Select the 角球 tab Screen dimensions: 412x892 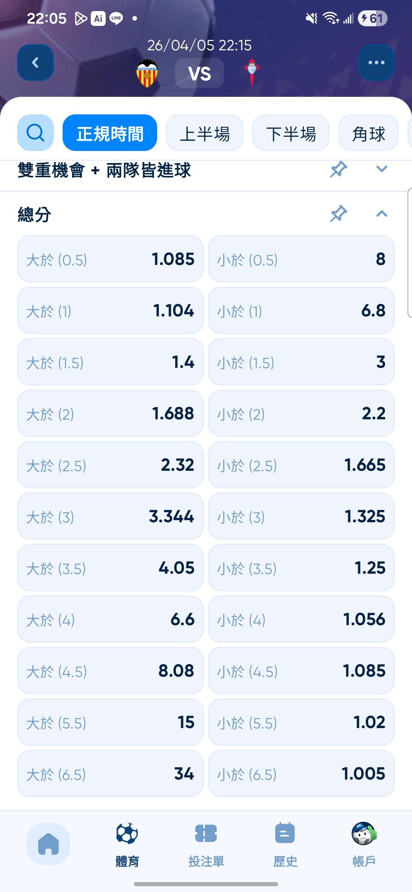(x=369, y=133)
